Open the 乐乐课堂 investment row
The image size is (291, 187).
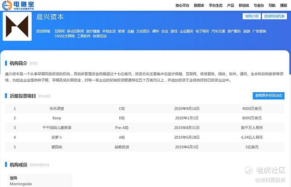coord(144,109)
